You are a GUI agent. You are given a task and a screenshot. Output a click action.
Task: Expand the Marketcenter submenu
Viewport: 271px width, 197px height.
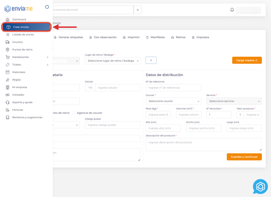48,57
